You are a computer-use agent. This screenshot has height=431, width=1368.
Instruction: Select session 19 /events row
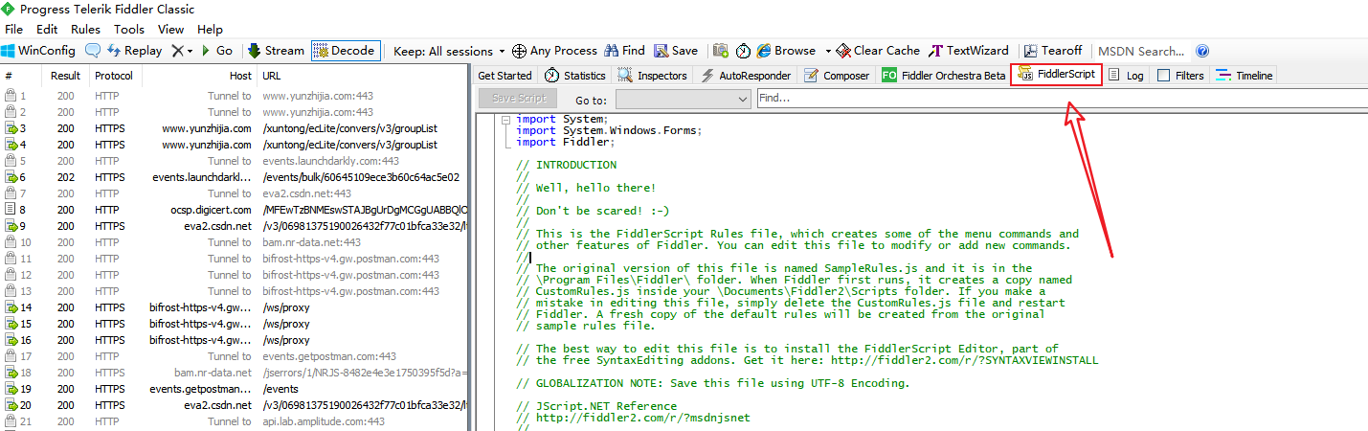point(235,389)
